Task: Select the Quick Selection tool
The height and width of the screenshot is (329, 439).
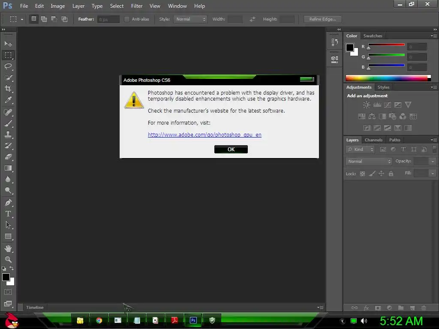Action: click(x=8, y=78)
